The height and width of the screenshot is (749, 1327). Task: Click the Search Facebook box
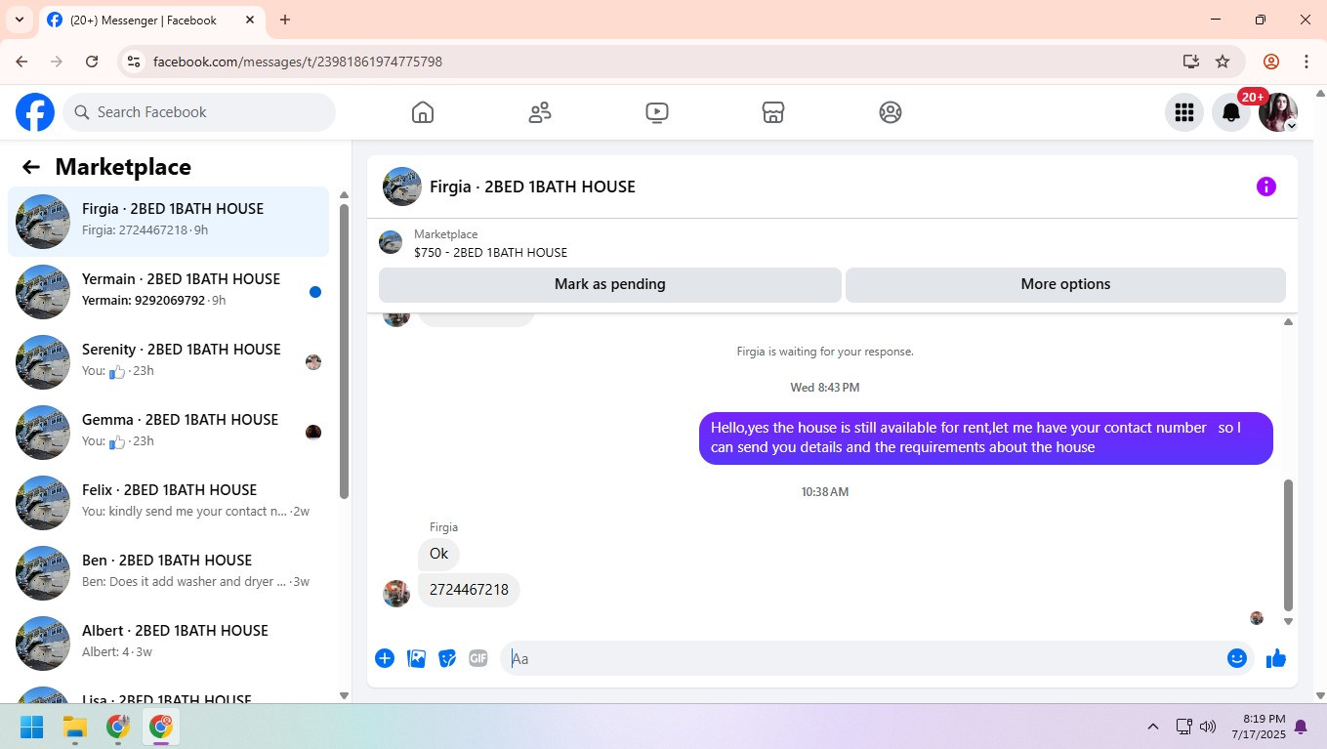click(199, 112)
